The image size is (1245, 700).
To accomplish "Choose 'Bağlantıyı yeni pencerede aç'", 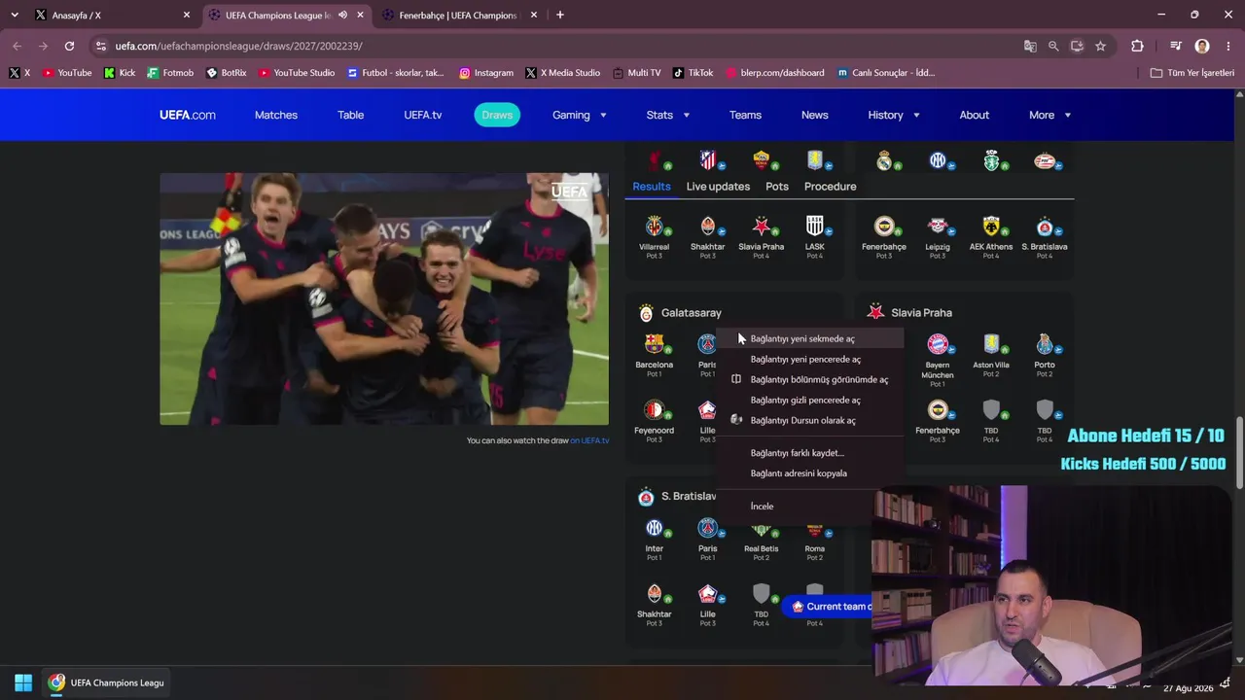I will click(x=810, y=360).
